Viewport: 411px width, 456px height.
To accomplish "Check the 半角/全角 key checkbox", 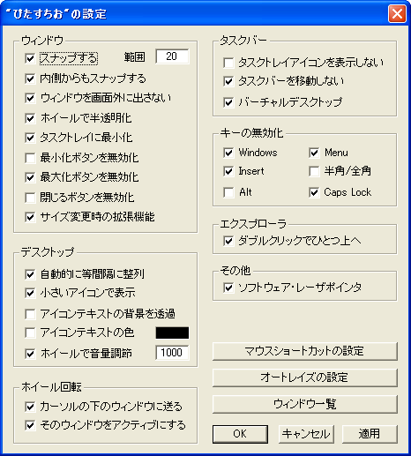I will coord(314,171).
